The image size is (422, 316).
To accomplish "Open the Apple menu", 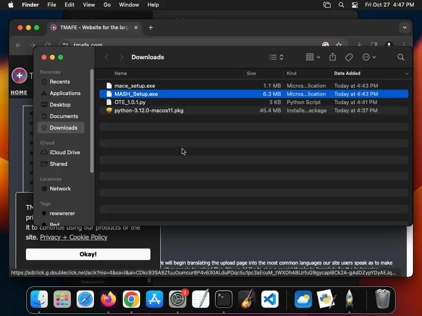I will point(11,5).
